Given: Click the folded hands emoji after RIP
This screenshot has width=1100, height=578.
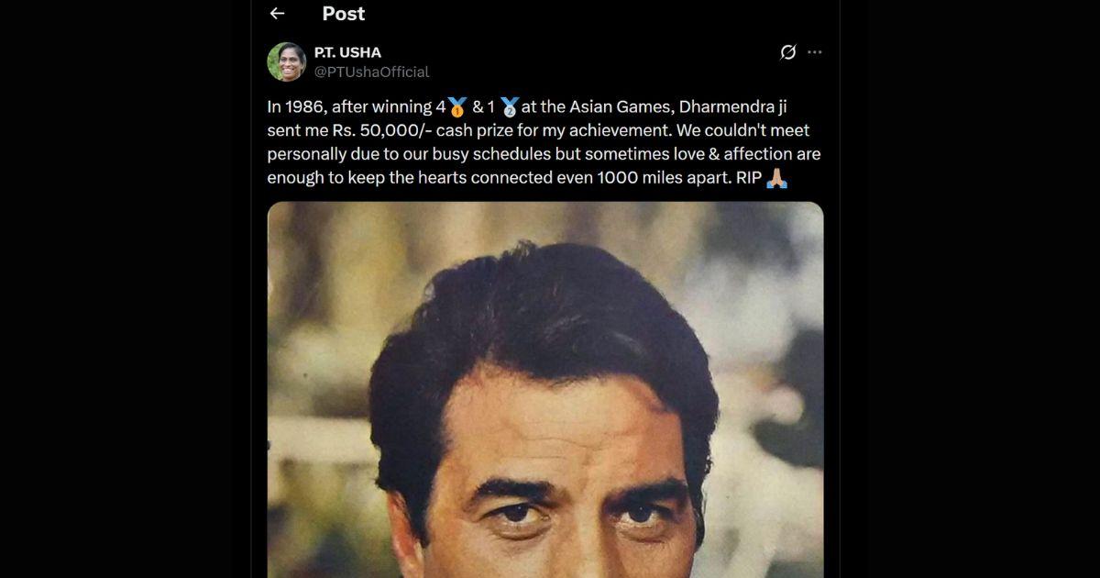Looking at the screenshot, I should click(776, 178).
